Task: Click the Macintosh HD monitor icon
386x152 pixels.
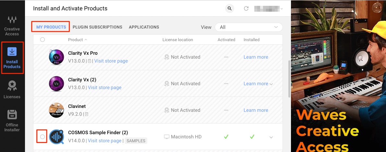Action: point(167,137)
